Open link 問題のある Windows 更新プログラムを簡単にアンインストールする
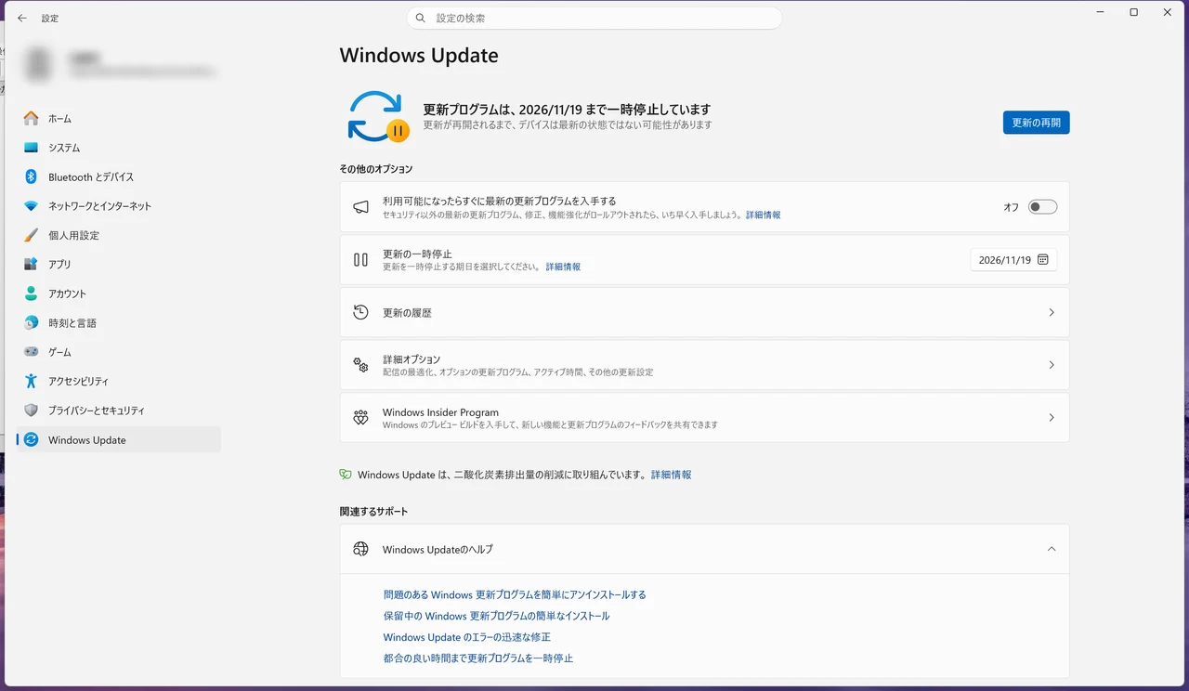 point(515,594)
